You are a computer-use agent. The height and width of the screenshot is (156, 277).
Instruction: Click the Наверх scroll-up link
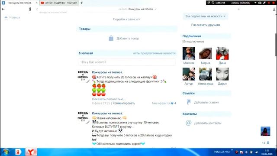point(13,17)
